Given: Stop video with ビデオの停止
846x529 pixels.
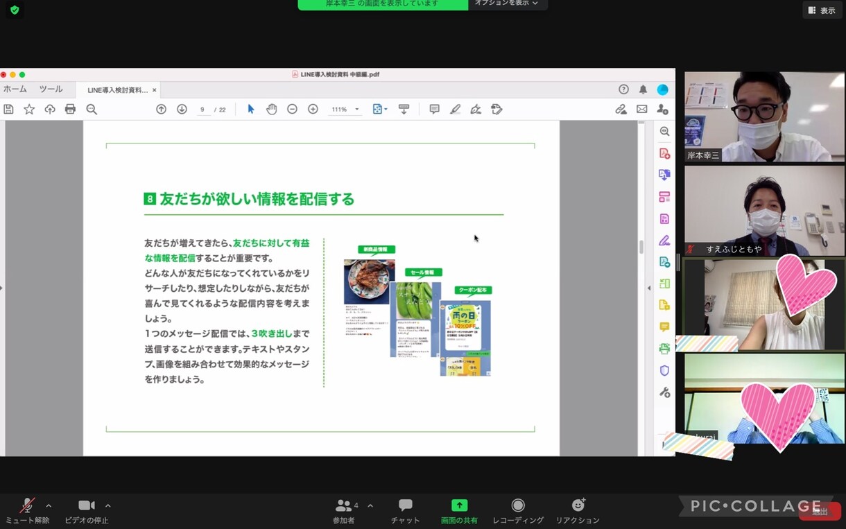Looking at the screenshot, I should (87, 511).
